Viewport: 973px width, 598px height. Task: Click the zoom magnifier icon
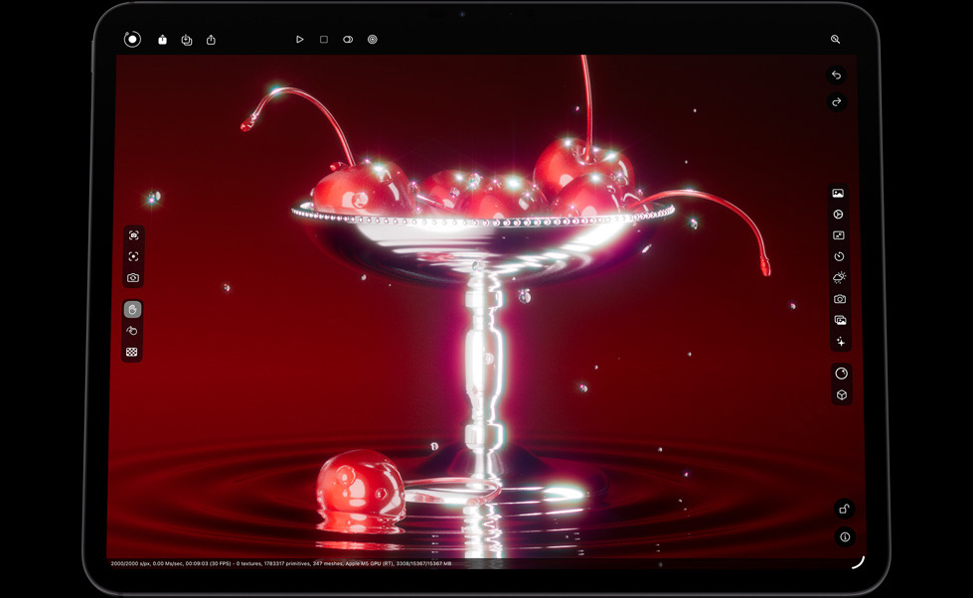pos(835,40)
